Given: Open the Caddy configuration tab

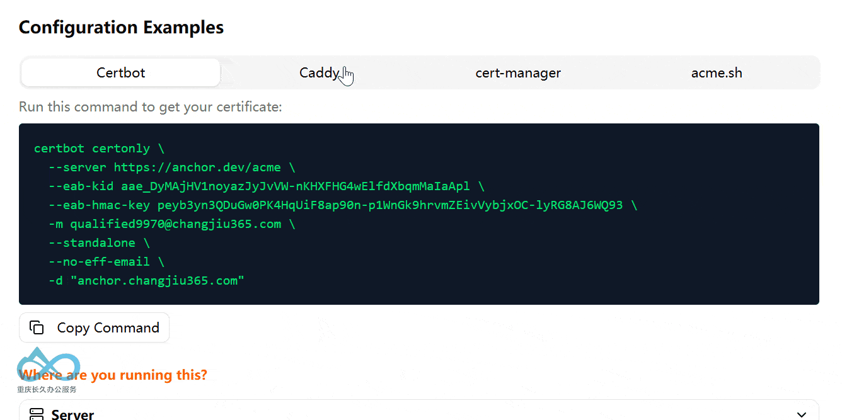Looking at the screenshot, I should point(320,73).
